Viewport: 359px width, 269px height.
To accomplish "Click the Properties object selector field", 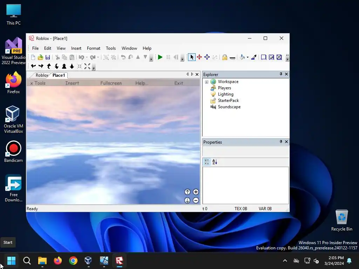I will coord(246,151).
